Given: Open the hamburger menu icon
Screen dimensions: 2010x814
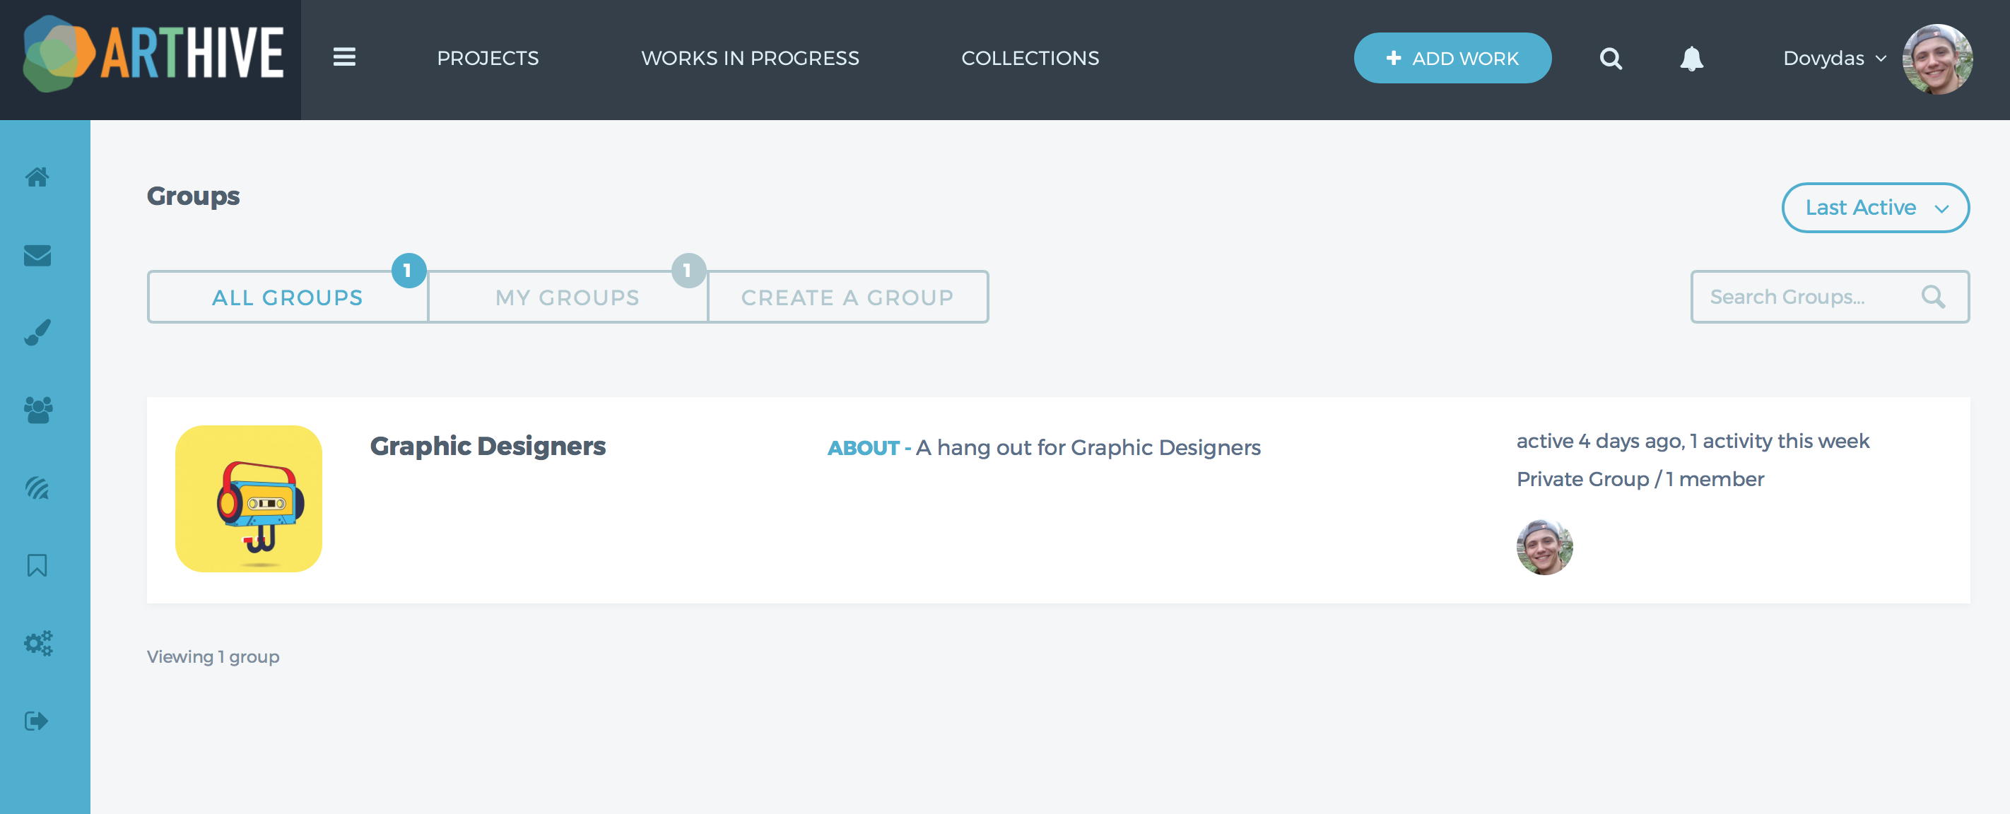Looking at the screenshot, I should point(344,57).
